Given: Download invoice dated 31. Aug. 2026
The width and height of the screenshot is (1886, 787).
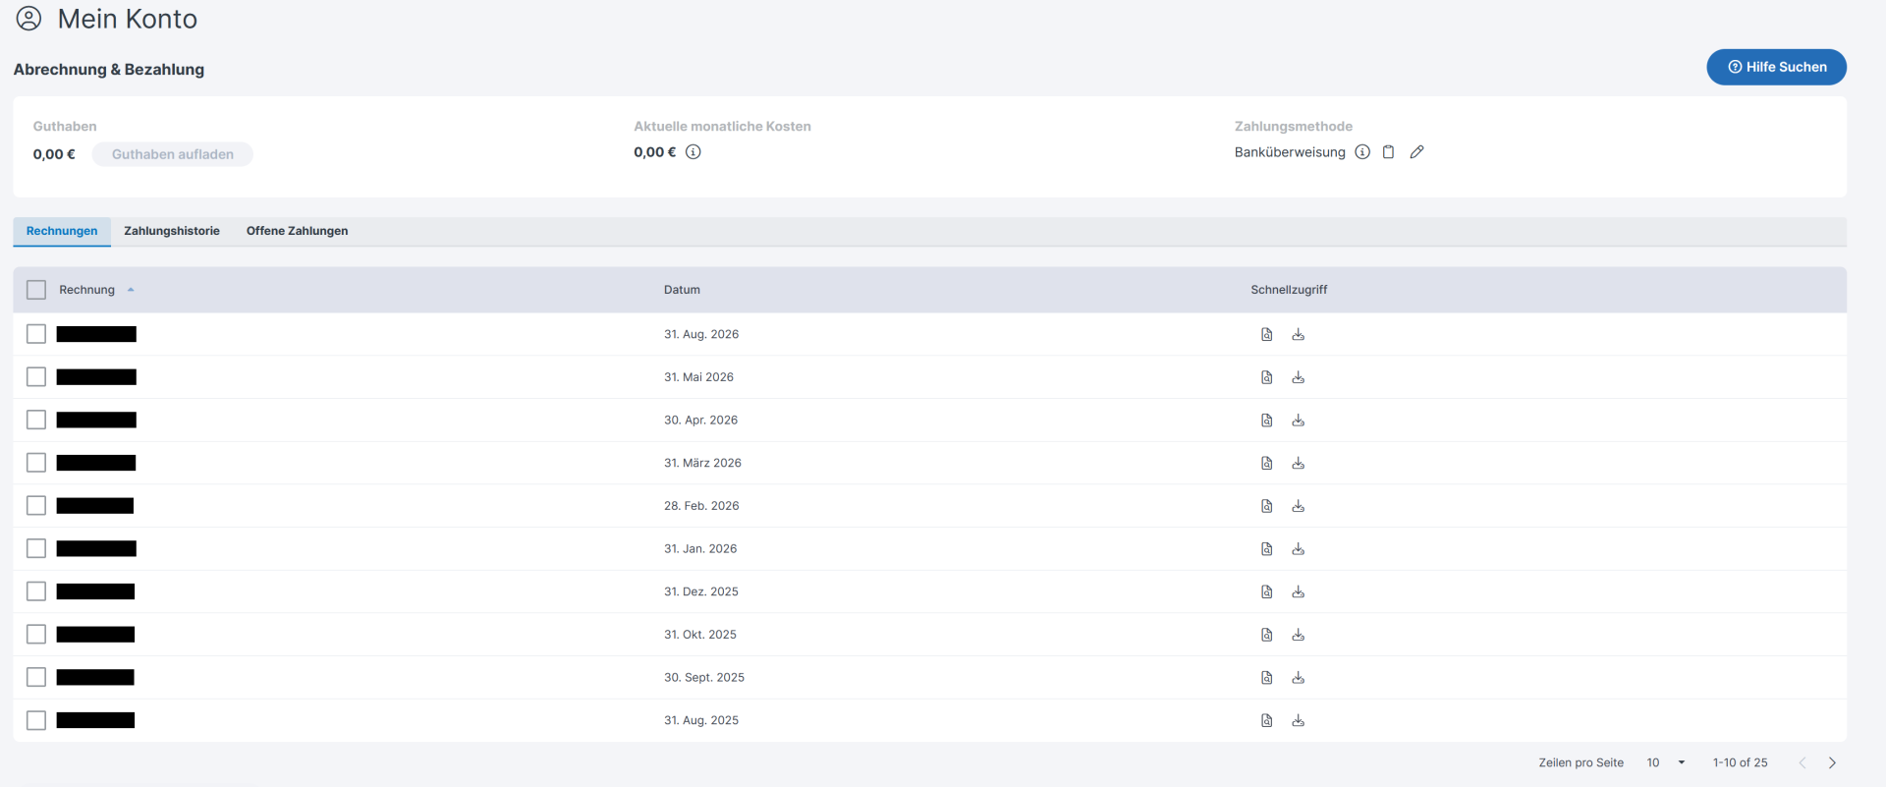Looking at the screenshot, I should tap(1299, 334).
